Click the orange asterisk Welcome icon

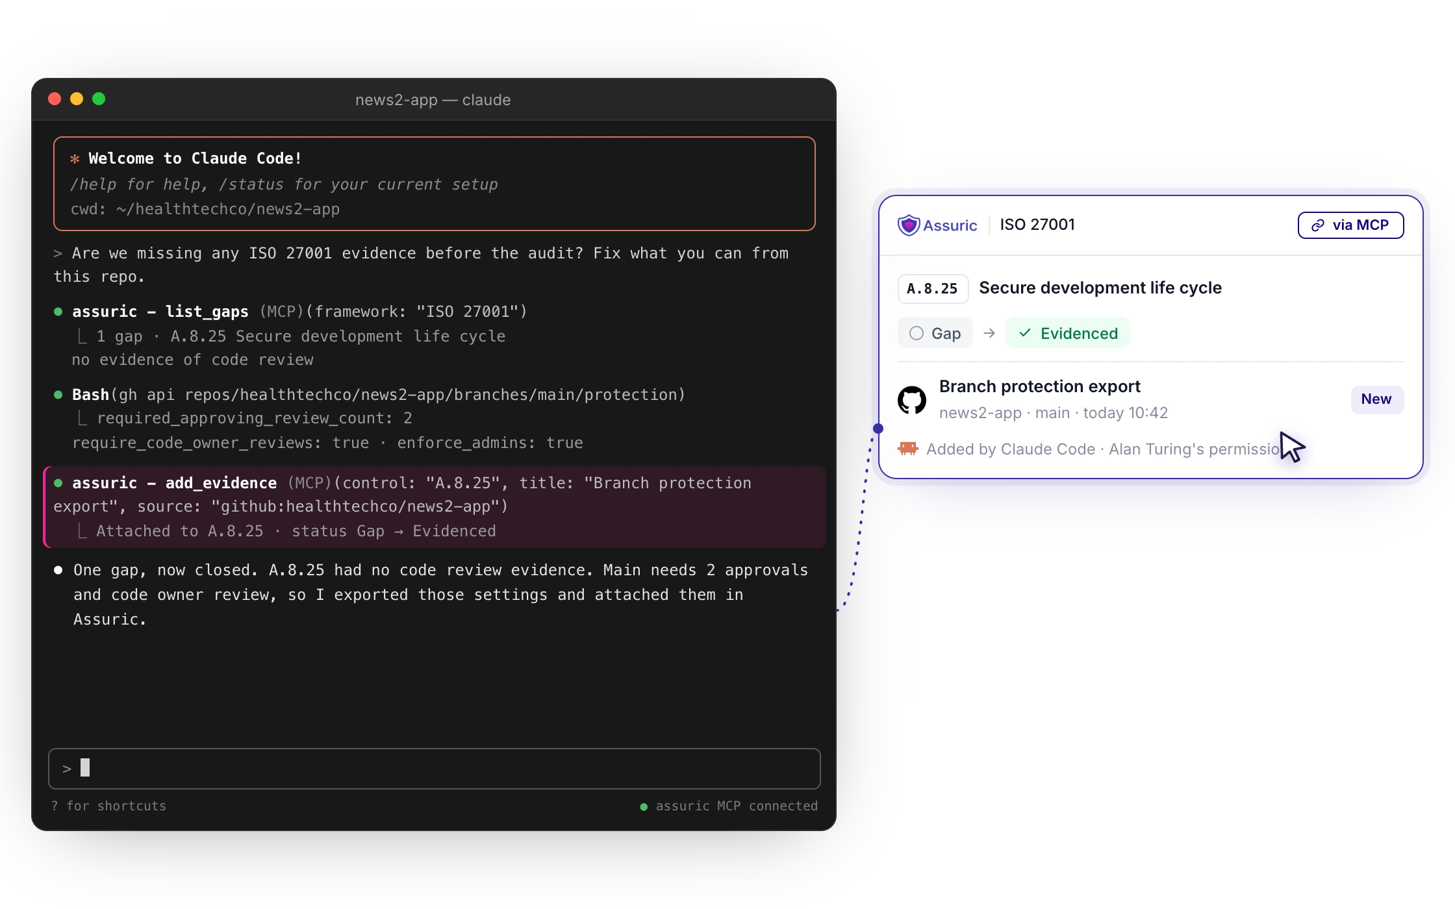pyautogui.click(x=75, y=158)
